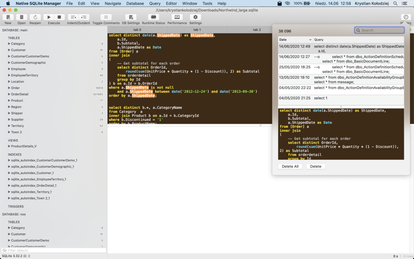This screenshot has width=414, height=259.
Task: Open the Database menu
Action: pos(135,3)
